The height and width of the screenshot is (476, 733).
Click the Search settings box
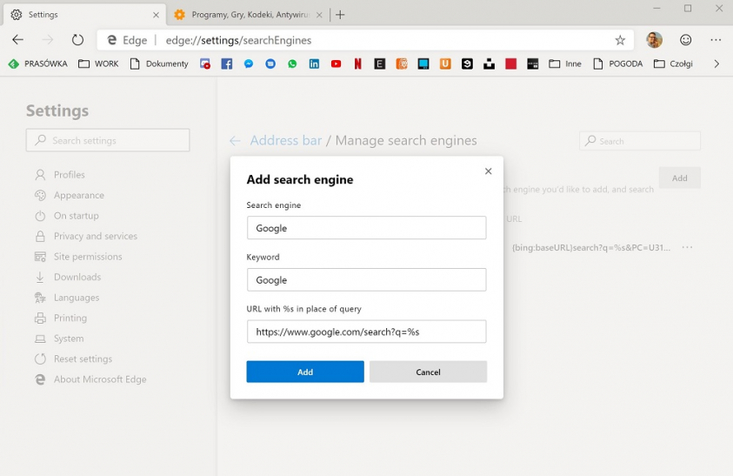(x=108, y=140)
